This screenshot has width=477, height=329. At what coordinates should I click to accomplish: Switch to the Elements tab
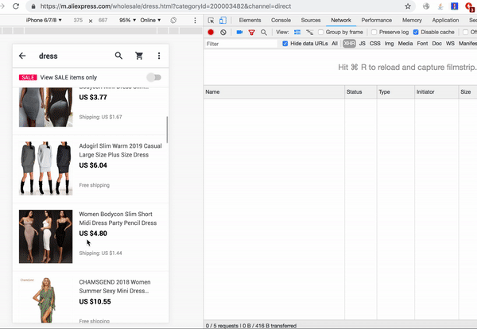coord(250,21)
